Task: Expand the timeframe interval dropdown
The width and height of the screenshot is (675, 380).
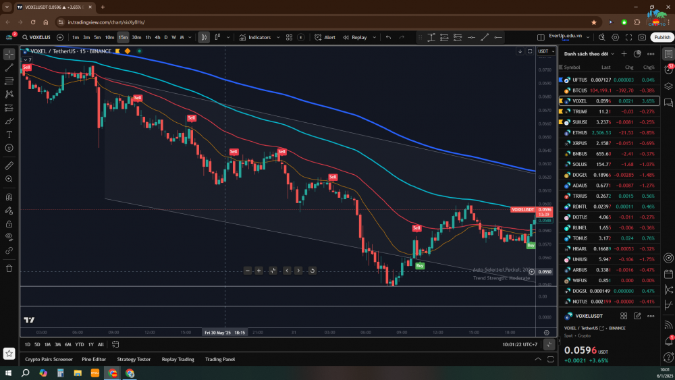Action: [x=190, y=37]
